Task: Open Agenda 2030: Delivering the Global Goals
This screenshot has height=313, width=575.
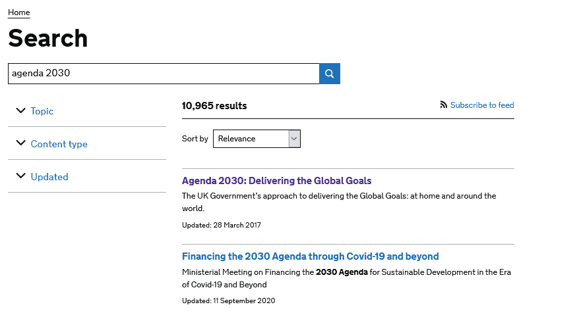Action: pos(276,181)
